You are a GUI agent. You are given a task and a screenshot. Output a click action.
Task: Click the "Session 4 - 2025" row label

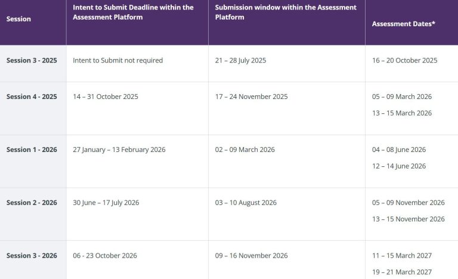pyautogui.click(x=32, y=97)
